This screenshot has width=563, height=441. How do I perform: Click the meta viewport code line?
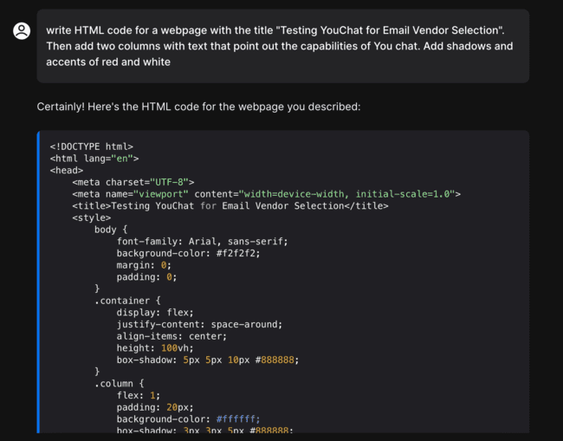267,194
